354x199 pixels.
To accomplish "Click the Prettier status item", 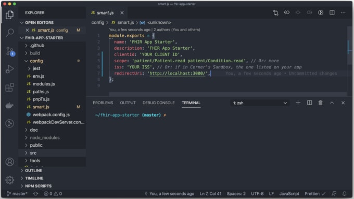I will click(x=315, y=194).
